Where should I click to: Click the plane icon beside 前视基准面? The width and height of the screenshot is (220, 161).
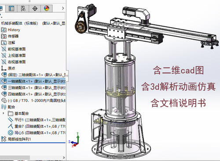[4, 49]
